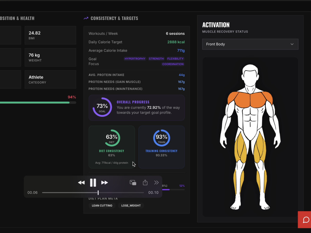Click the double chevron more-options icon
The width and height of the screenshot is (311, 233).
pyautogui.click(x=156, y=182)
